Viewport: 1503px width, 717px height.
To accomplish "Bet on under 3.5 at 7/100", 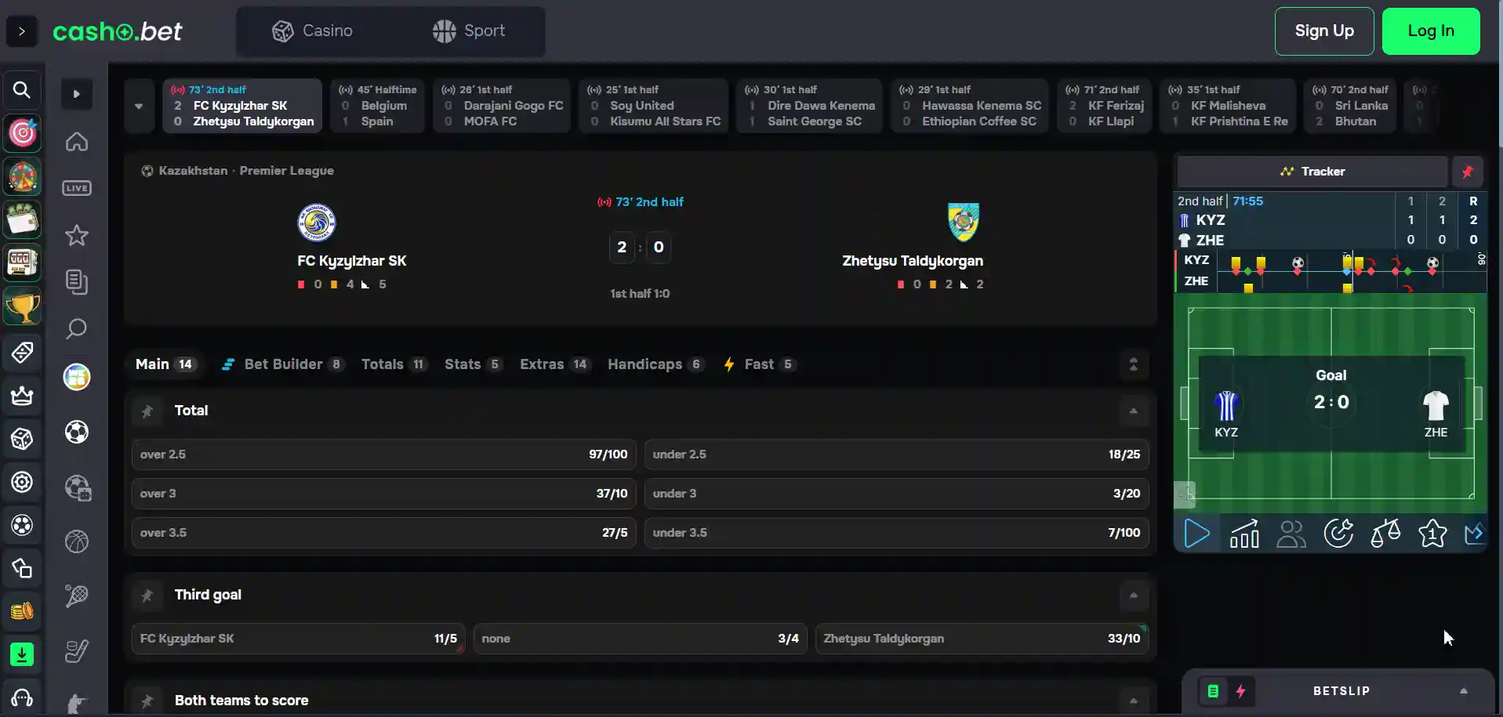I will tap(896, 533).
